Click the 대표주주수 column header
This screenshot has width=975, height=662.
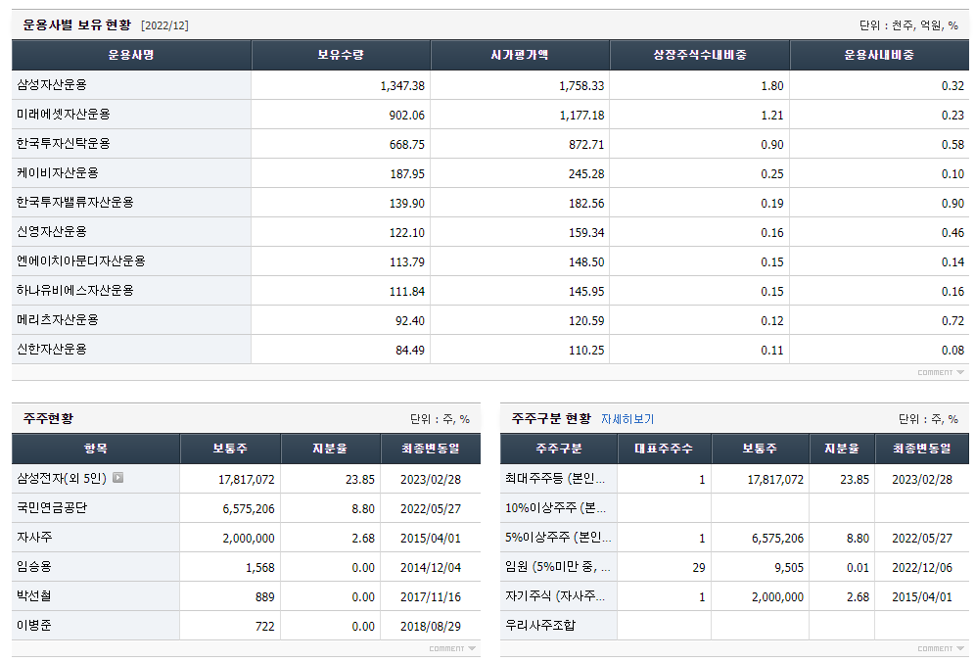coord(664,449)
